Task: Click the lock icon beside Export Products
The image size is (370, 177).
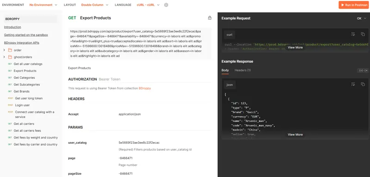Action: (x=210, y=18)
